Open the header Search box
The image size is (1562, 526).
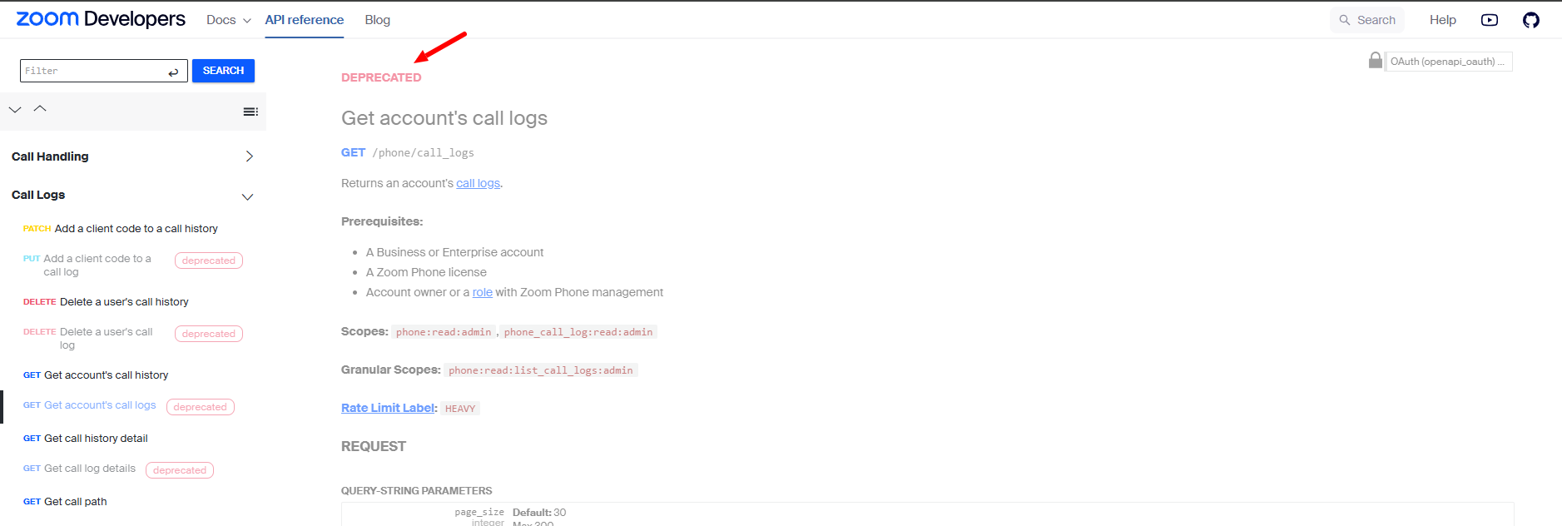(x=1367, y=20)
